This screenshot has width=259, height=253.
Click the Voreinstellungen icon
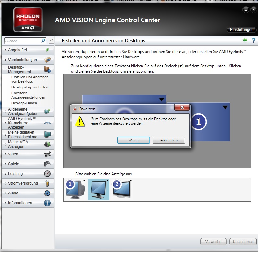point(47,60)
